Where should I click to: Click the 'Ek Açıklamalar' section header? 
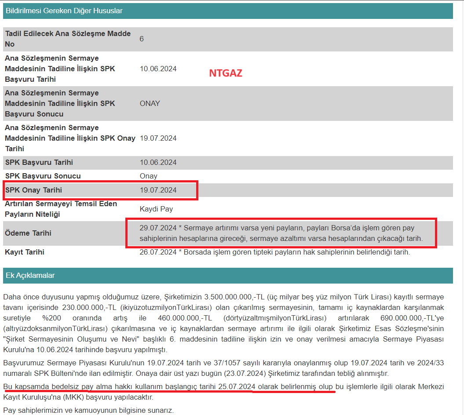228,275
